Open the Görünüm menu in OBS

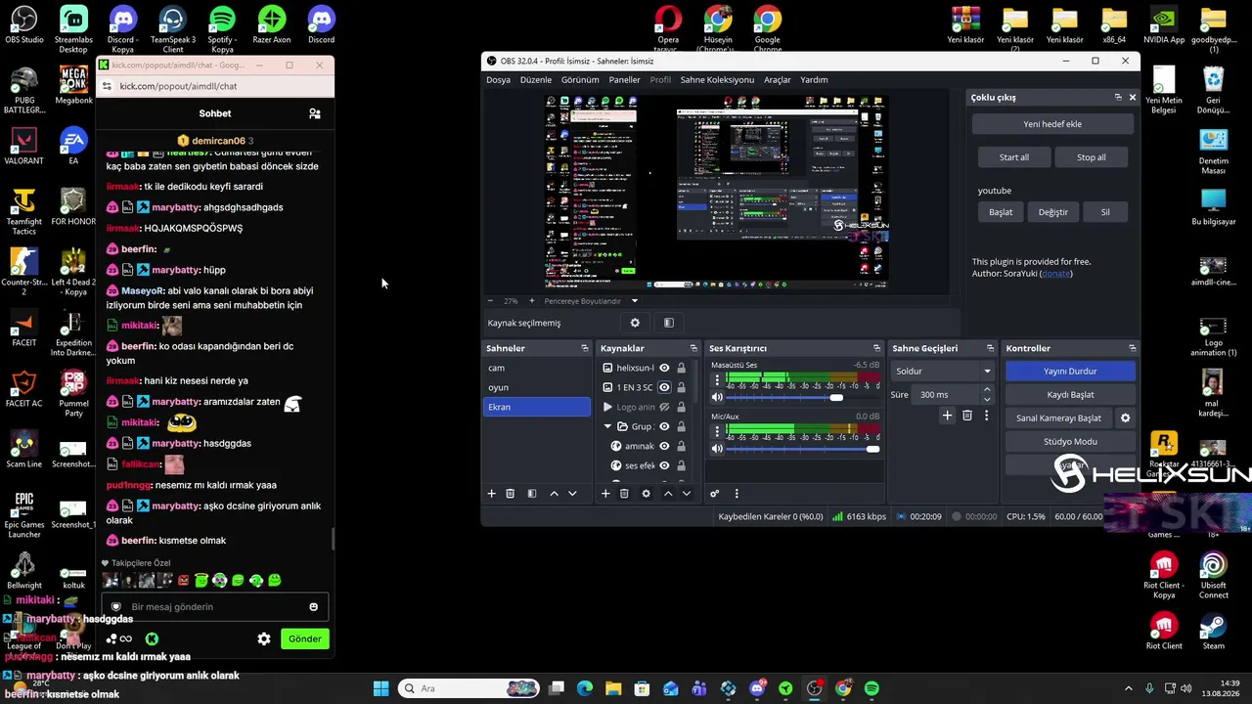coord(580,80)
